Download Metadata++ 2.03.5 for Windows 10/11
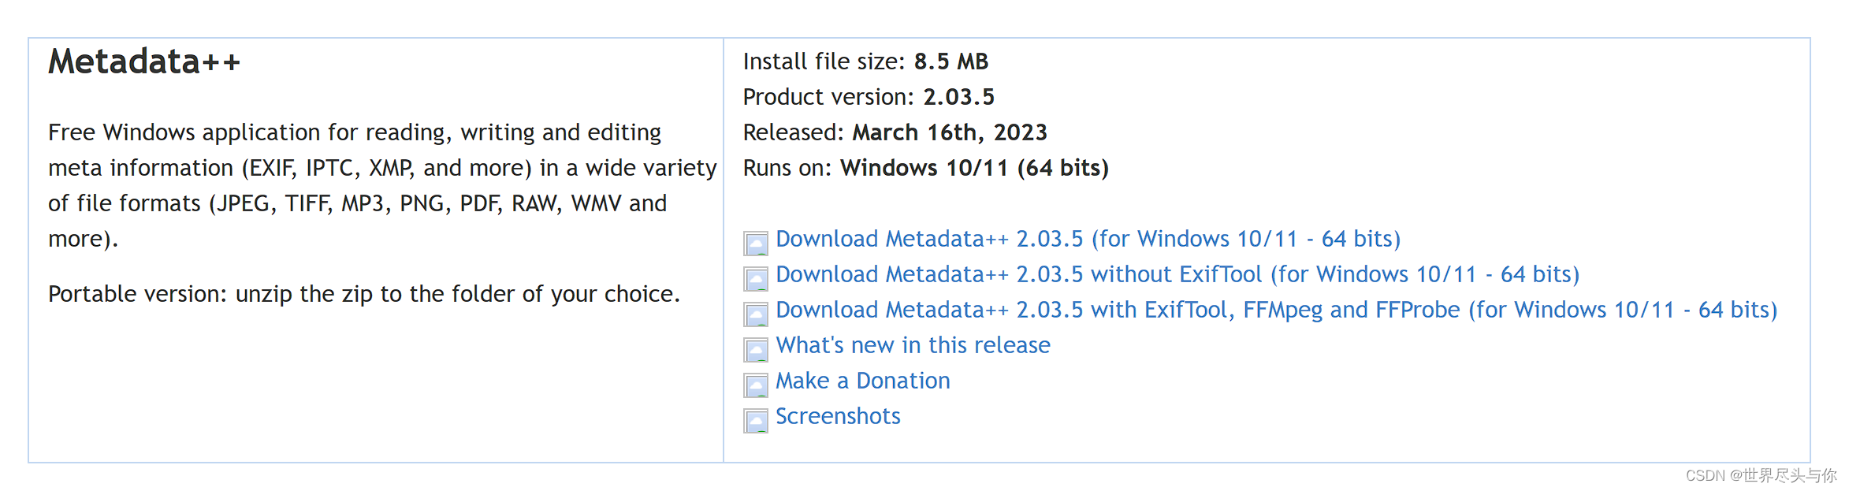Viewport: 1849px width, 491px height. tap(1088, 239)
